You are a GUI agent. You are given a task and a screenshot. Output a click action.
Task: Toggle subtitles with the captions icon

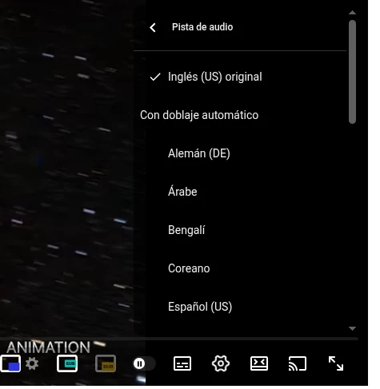coord(182,363)
